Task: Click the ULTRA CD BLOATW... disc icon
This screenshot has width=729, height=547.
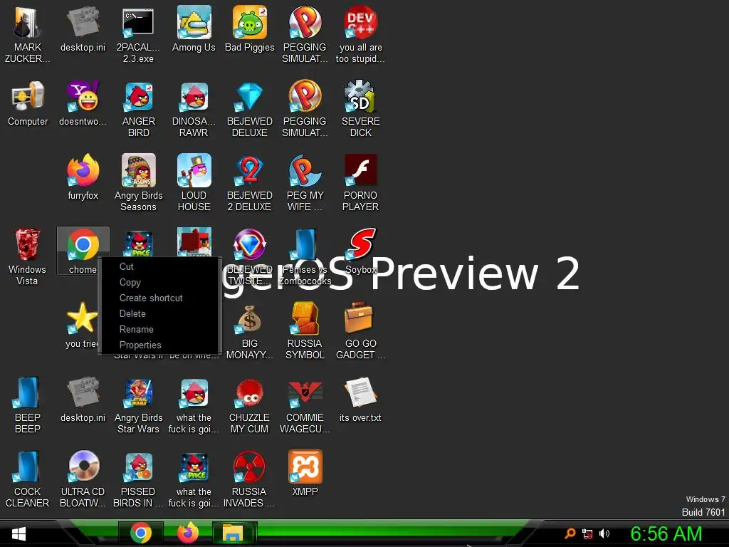Action: [83, 479]
